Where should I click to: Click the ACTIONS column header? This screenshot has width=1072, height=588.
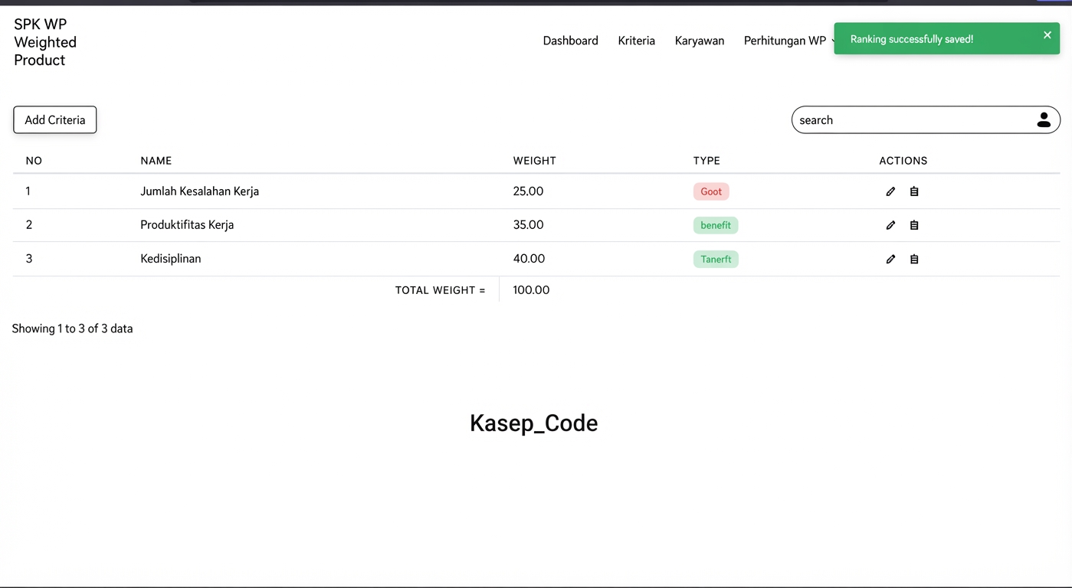tap(903, 161)
